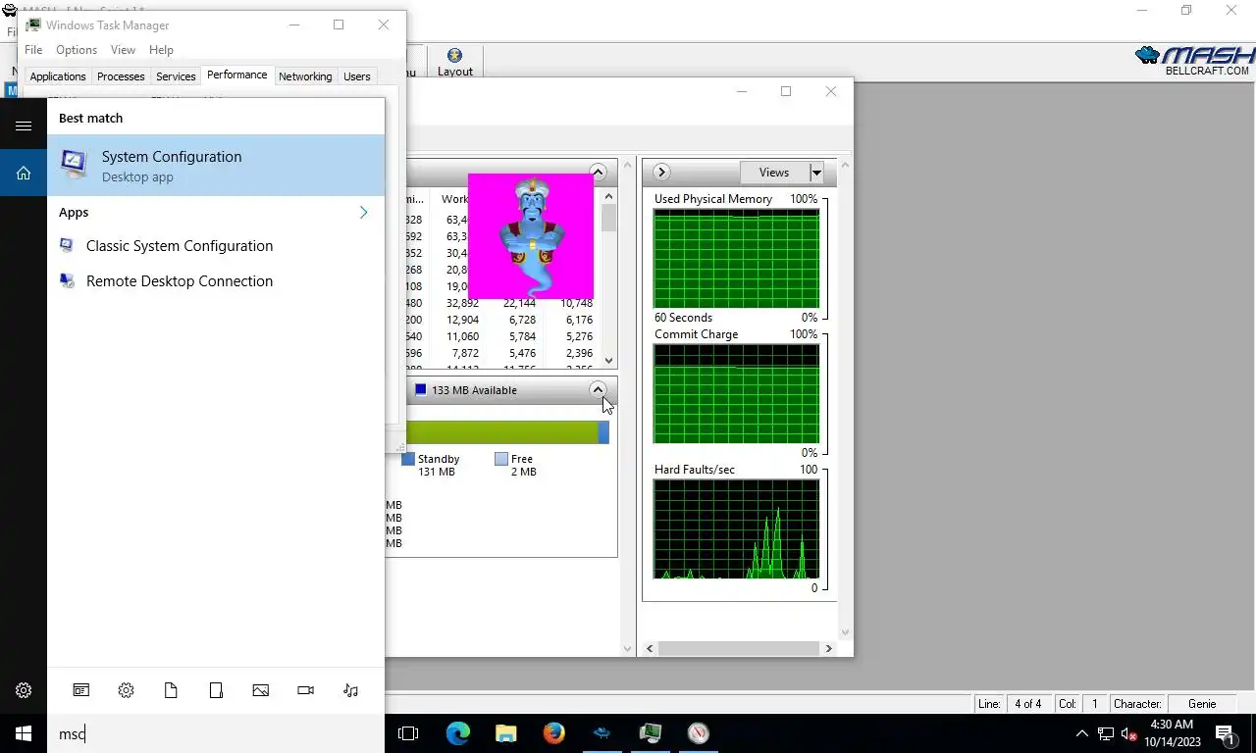Click the Windows Start button
Screen dimensions: 1256x753
(24, 733)
